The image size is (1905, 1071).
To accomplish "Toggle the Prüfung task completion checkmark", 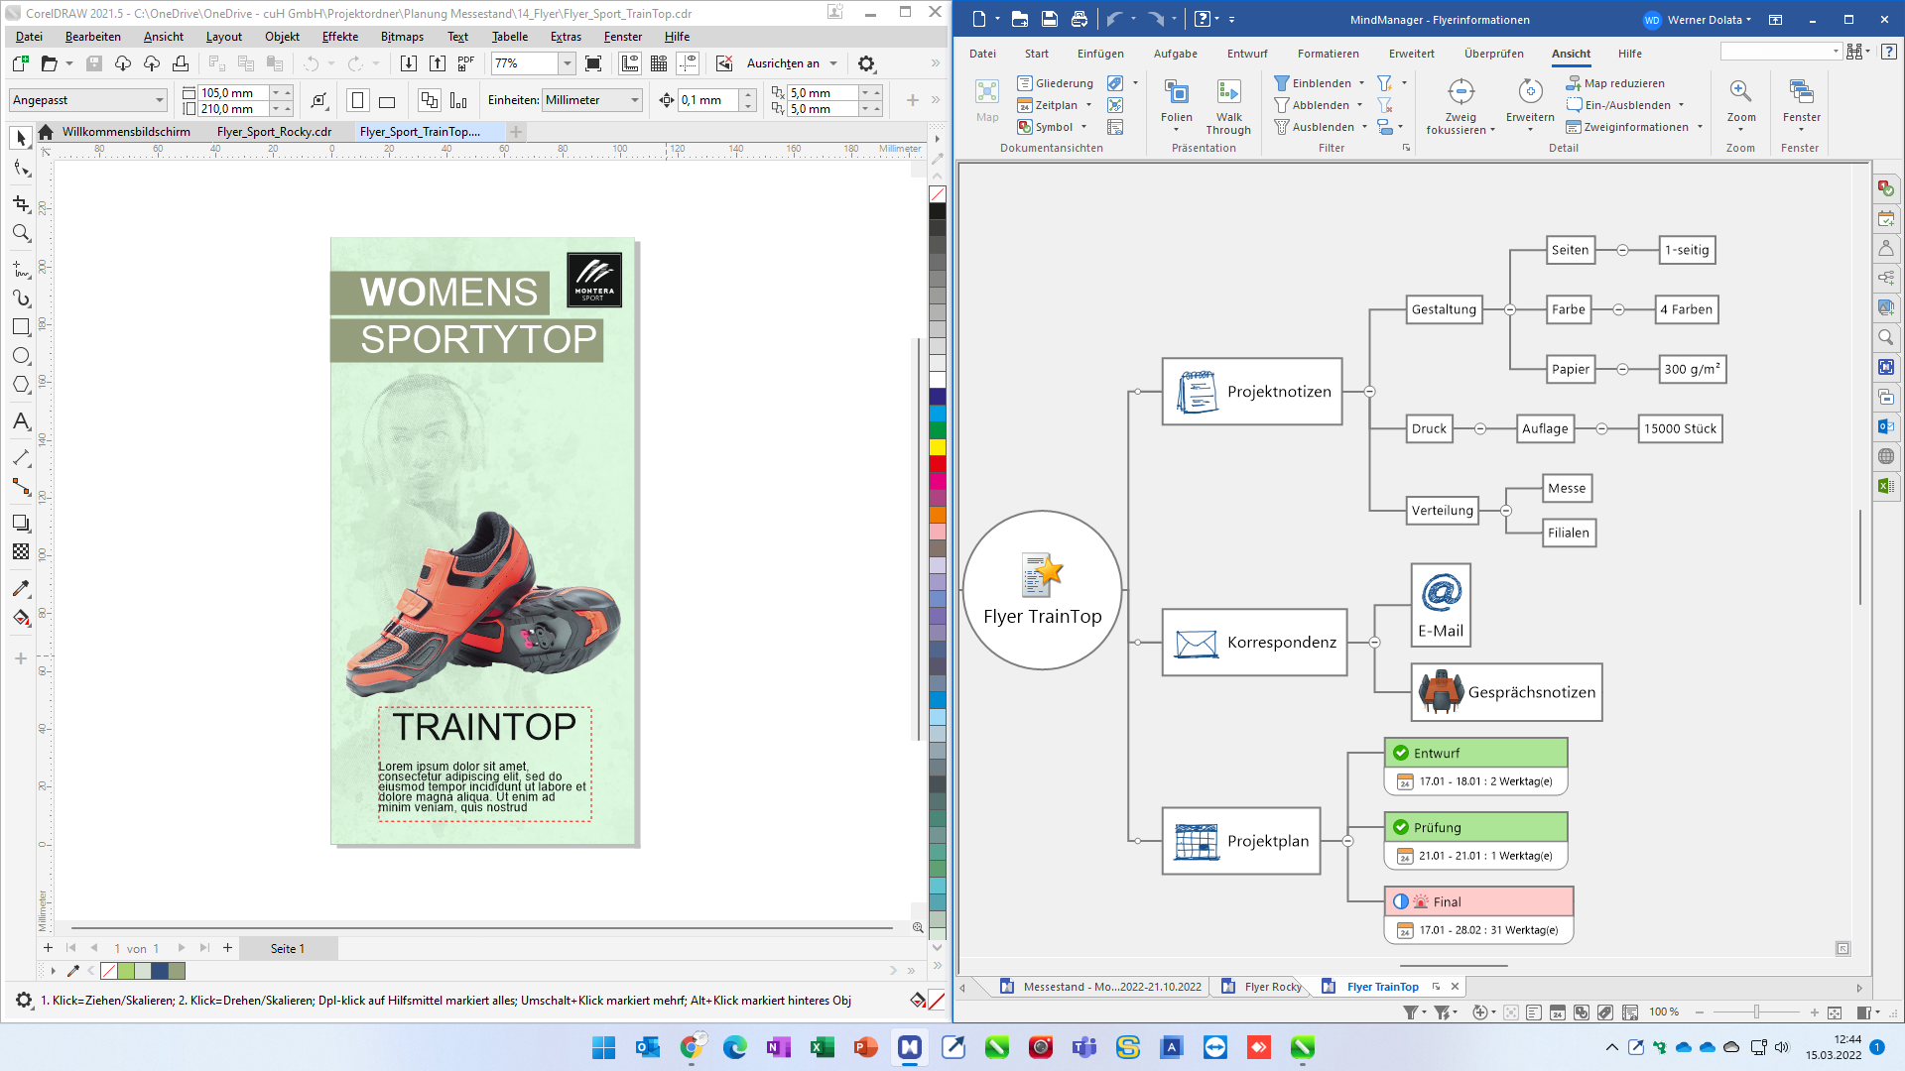I will (x=1401, y=827).
